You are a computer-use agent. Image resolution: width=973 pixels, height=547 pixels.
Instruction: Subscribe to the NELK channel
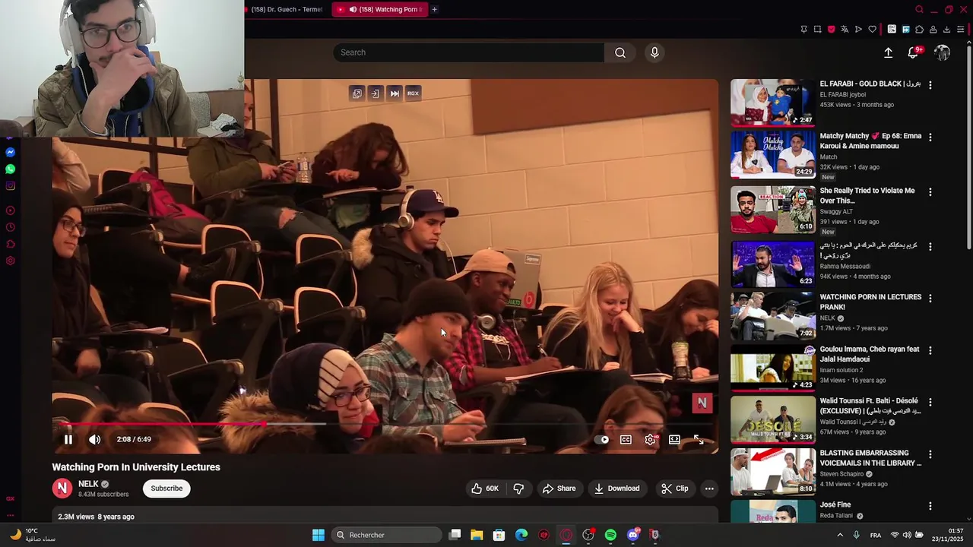(x=166, y=489)
